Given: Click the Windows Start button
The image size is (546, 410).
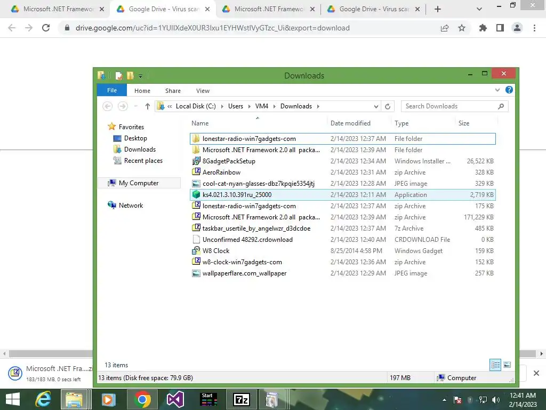Looking at the screenshot, I should pyautogui.click(x=13, y=399).
